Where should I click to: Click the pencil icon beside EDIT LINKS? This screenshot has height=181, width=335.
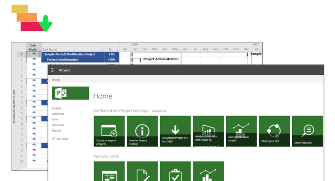click(x=53, y=139)
